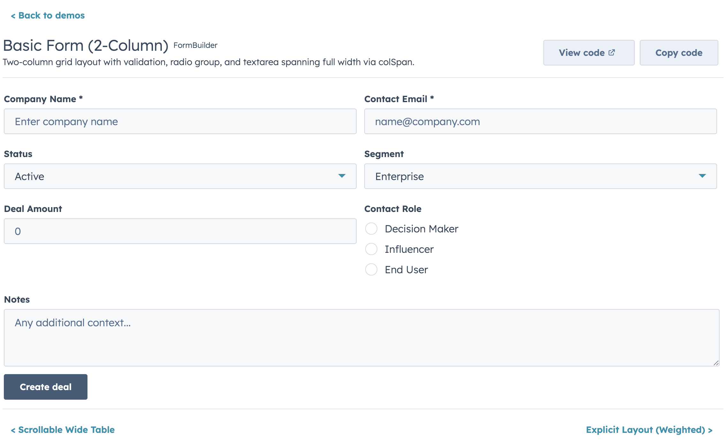
Task: Click inside the Notes textarea
Action: [x=361, y=337]
